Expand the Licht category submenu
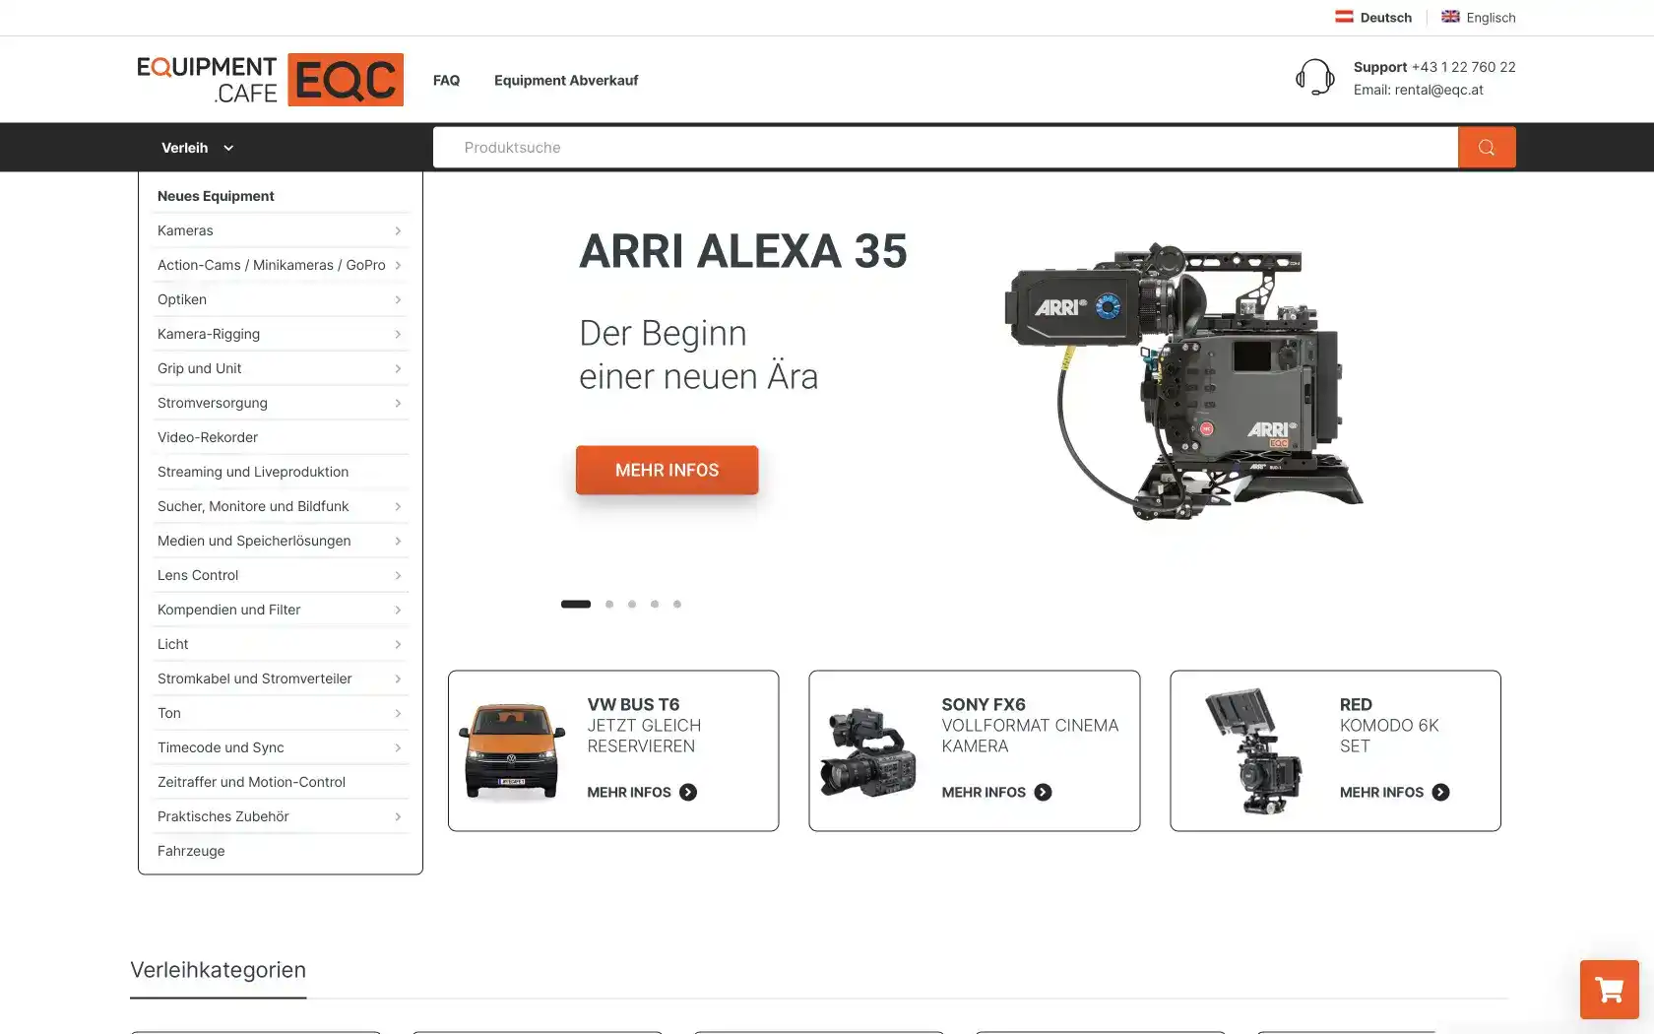Viewport: 1654px width, 1034px height. 398,645
